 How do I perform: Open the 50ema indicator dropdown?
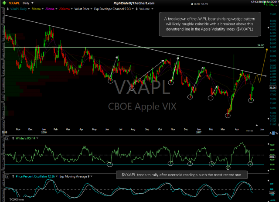tap(43, 9)
